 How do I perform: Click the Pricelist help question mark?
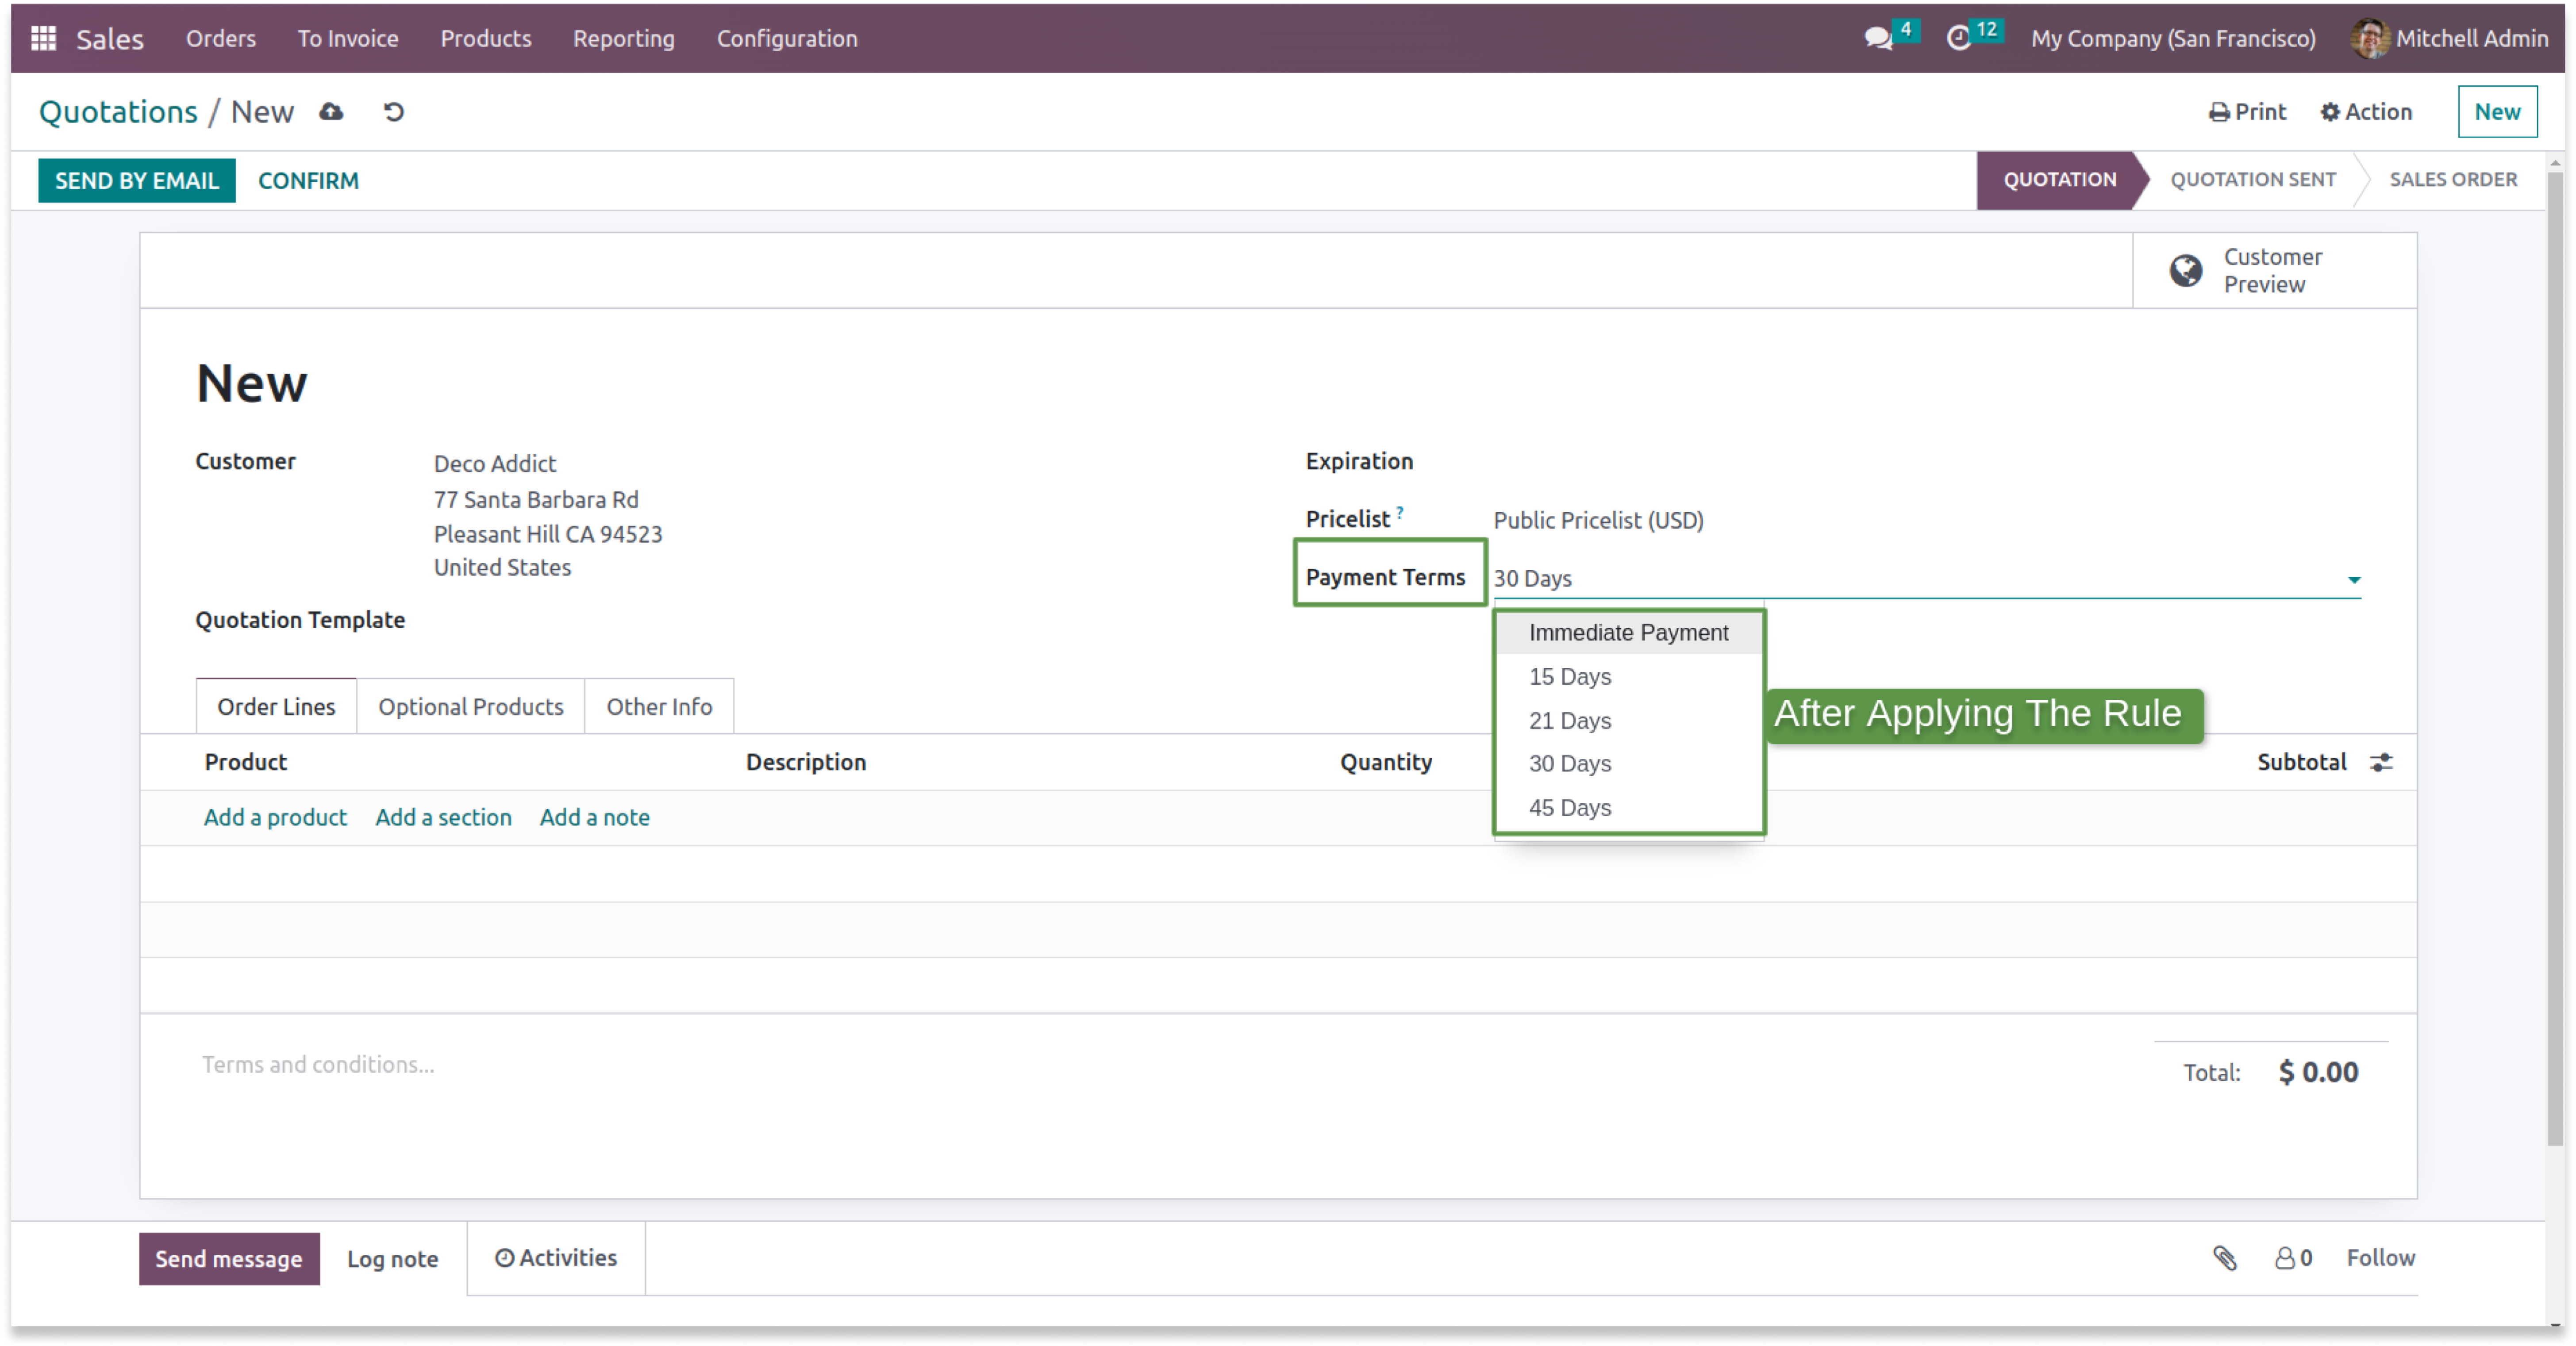[x=1400, y=512]
